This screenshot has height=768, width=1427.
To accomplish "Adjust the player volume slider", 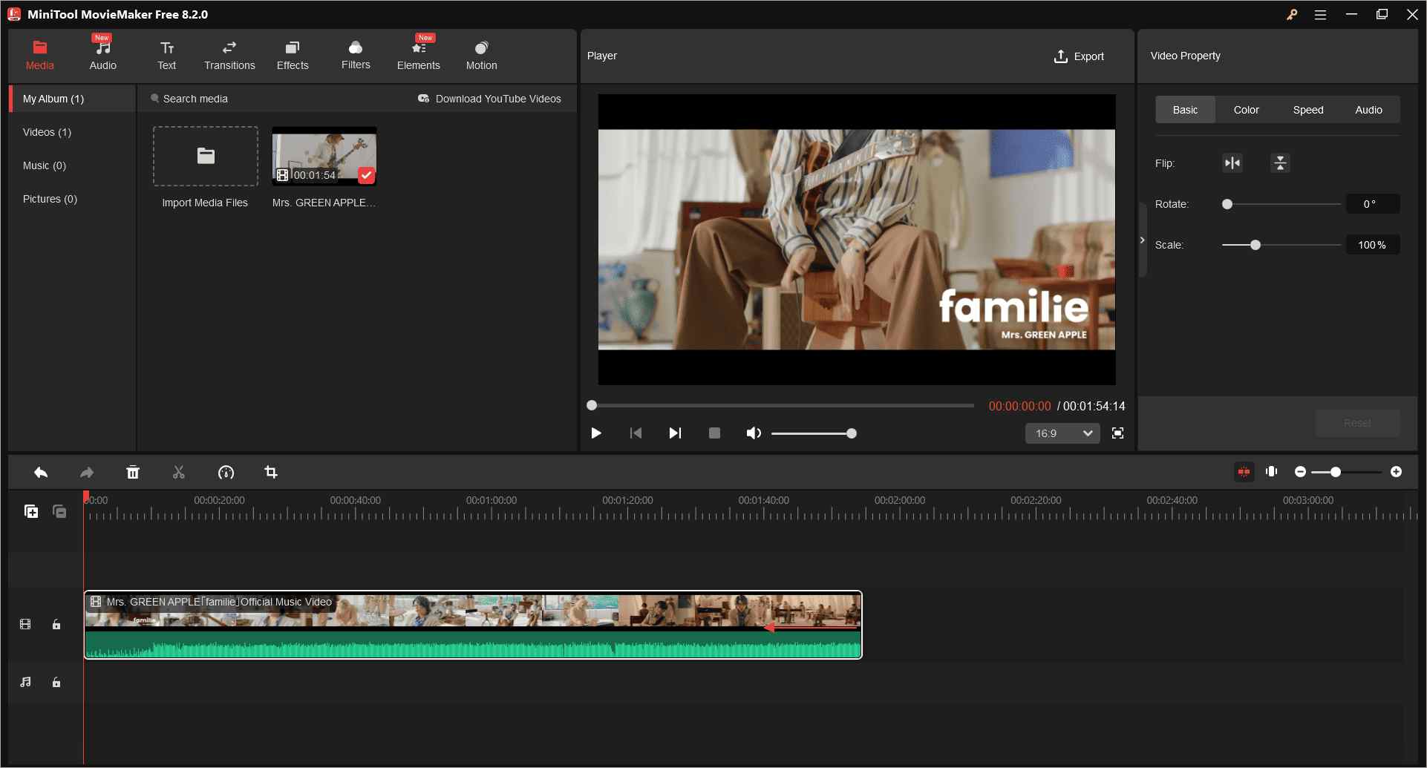I will pos(814,433).
